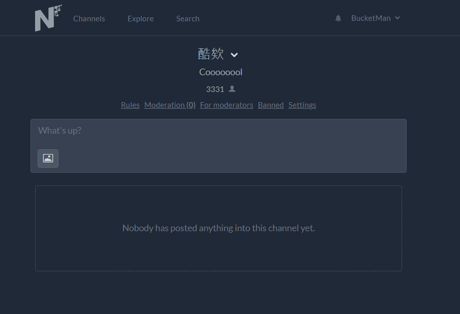460x314 pixels.
Task: Click the member person icon beside 3331
Action: [232, 89]
